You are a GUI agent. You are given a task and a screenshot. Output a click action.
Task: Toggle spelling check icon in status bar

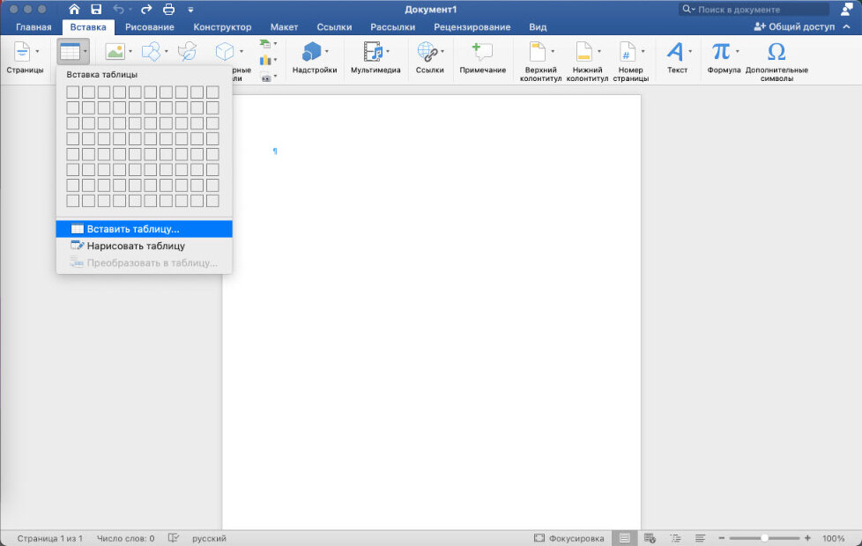pyautogui.click(x=173, y=538)
